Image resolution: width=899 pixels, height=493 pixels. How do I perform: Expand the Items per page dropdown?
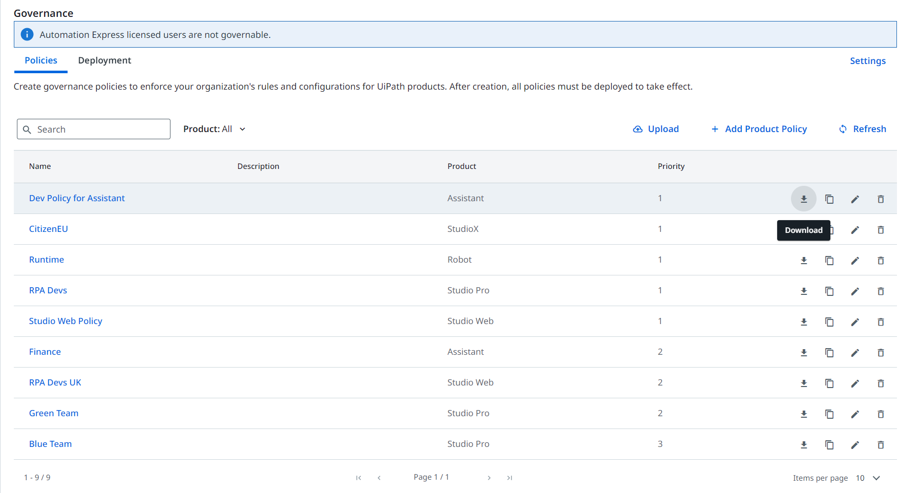point(868,478)
